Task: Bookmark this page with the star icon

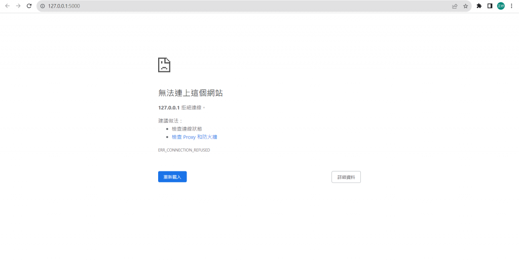Action: pyautogui.click(x=465, y=6)
